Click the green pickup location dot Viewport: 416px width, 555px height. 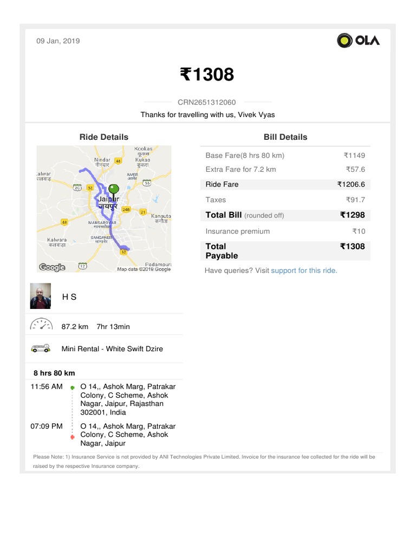72,388
